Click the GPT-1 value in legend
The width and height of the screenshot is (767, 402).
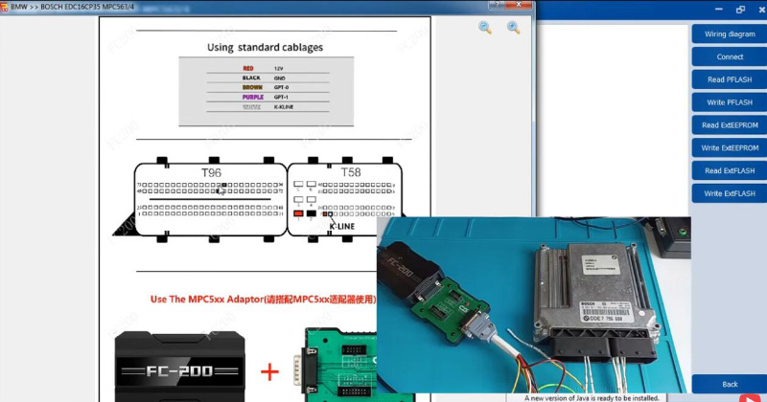(x=281, y=98)
